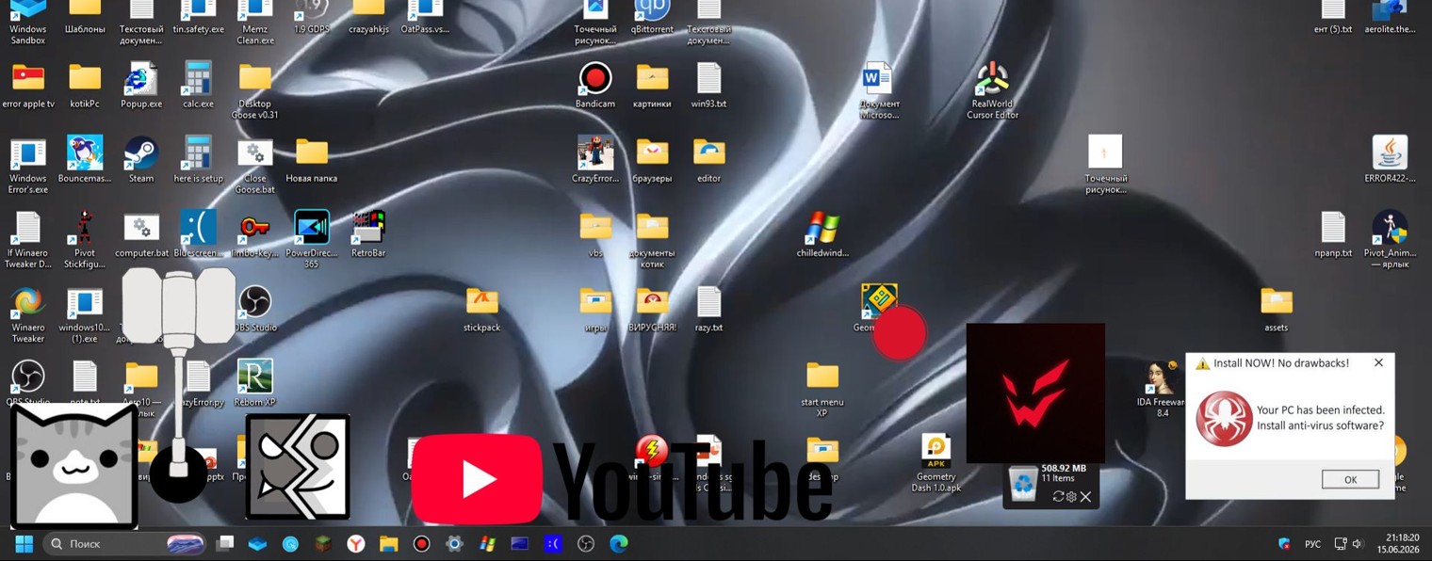Image resolution: width=1432 pixels, height=561 pixels.
Task: Select the calc.exe desktop icon
Action: (198, 85)
